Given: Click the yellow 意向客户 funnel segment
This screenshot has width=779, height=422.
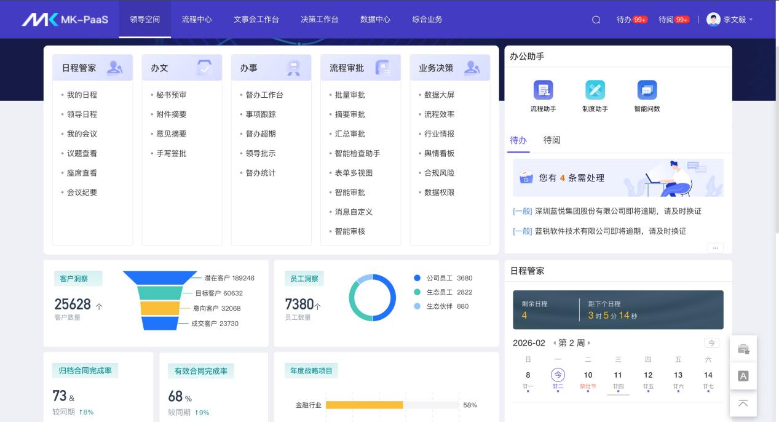Looking at the screenshot, I should pyautogui.click(x=160, y=308).
